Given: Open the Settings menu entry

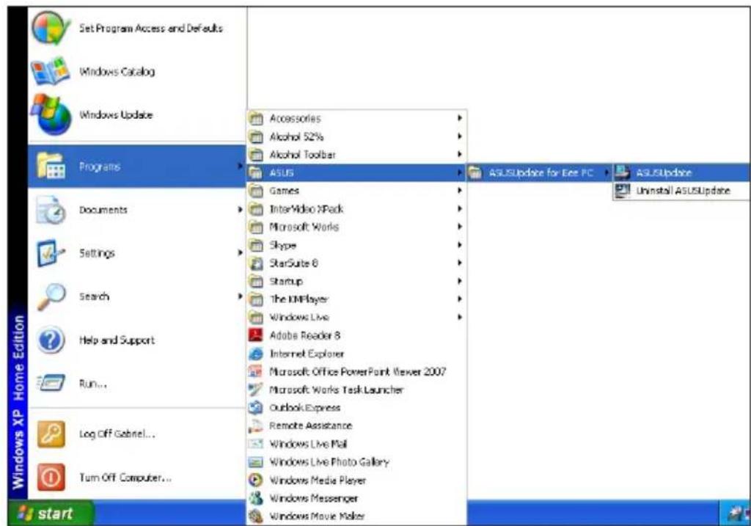Looking at the screenshot, I should point(137,253).
